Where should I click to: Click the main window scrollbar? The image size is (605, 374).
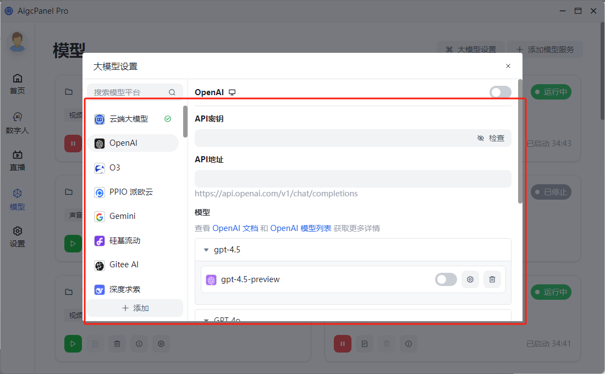coord(602,71)
